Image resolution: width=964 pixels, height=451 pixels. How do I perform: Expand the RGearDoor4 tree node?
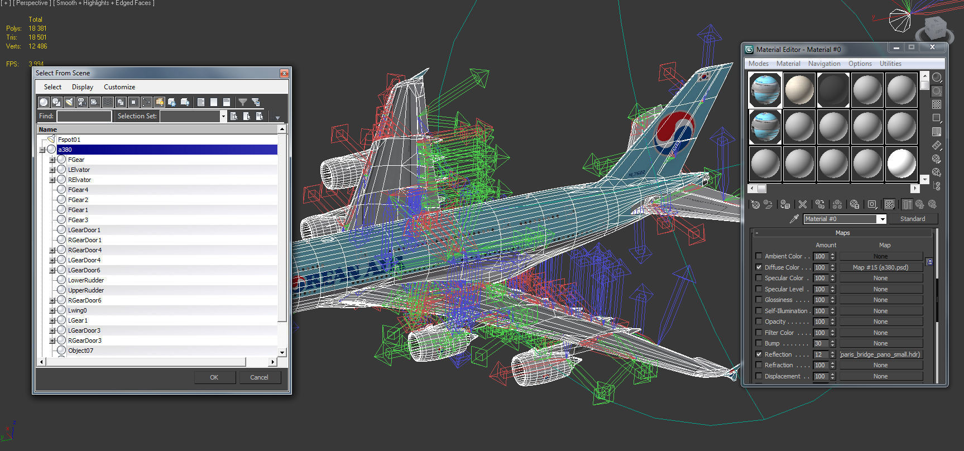(x=52, y=250)
